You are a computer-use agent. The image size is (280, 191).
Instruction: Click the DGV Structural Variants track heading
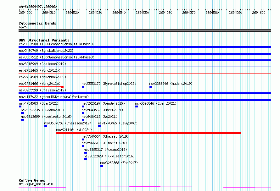[44, 40]
